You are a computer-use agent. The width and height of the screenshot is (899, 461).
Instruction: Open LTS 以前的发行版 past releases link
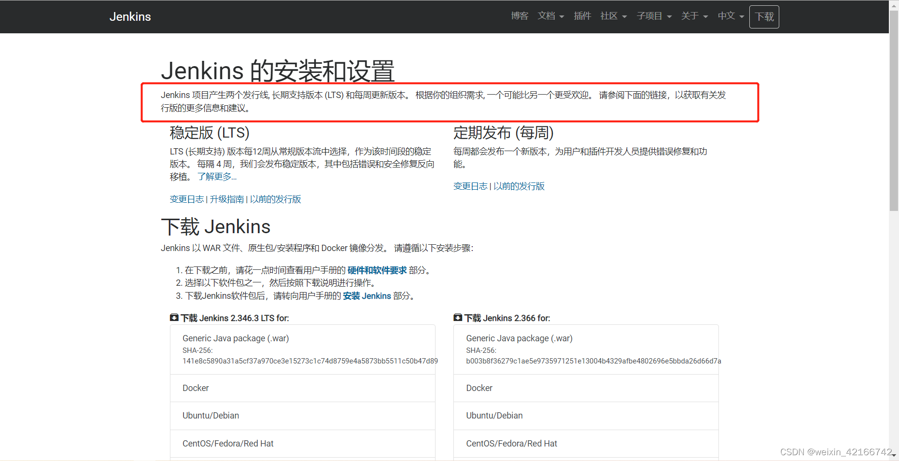276,199
